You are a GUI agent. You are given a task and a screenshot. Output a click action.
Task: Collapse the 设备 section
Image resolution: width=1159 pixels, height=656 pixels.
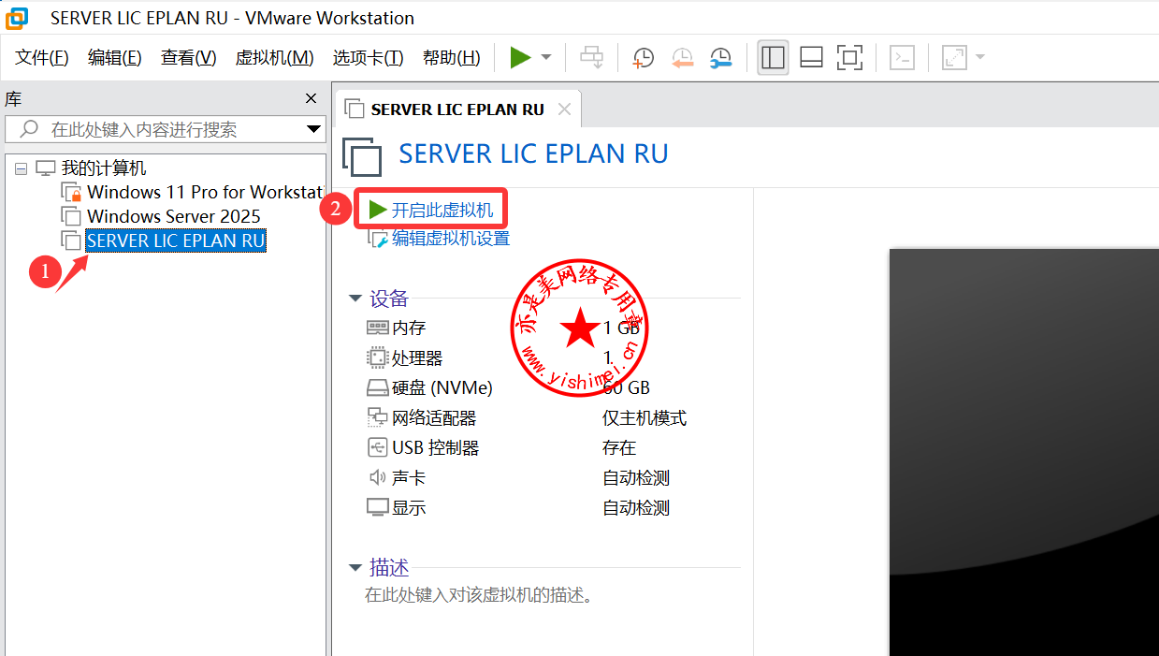[355, 299]
